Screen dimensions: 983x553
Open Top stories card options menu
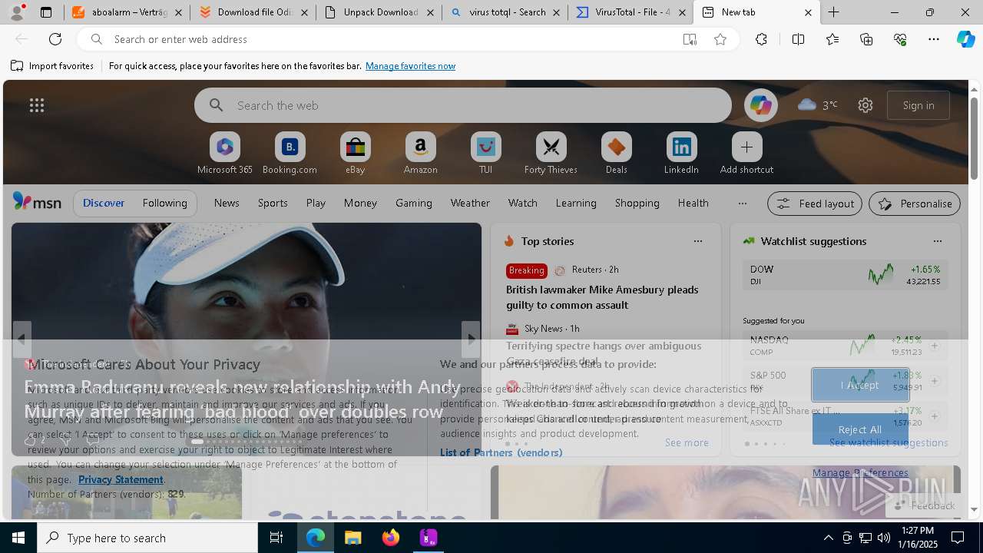click(697, 241)
